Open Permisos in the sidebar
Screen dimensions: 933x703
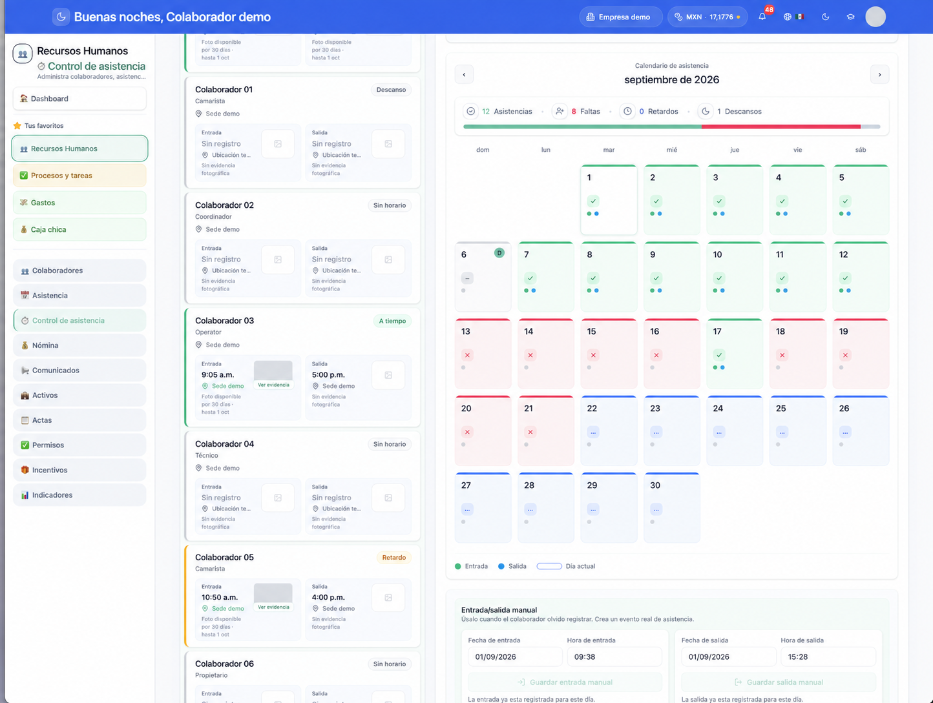[79, 445]
